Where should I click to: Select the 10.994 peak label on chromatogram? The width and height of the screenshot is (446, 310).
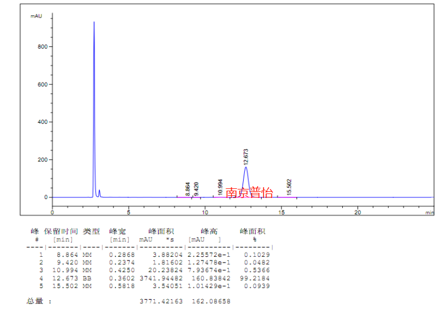220,186
